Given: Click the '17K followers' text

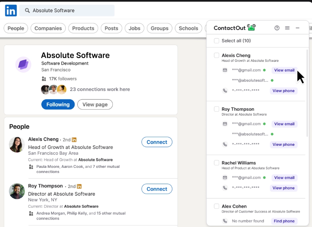Looking at the screenshot, I should 63,79.
